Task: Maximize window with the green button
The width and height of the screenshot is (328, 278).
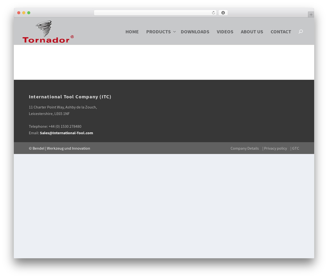Action: coord(29,13)
